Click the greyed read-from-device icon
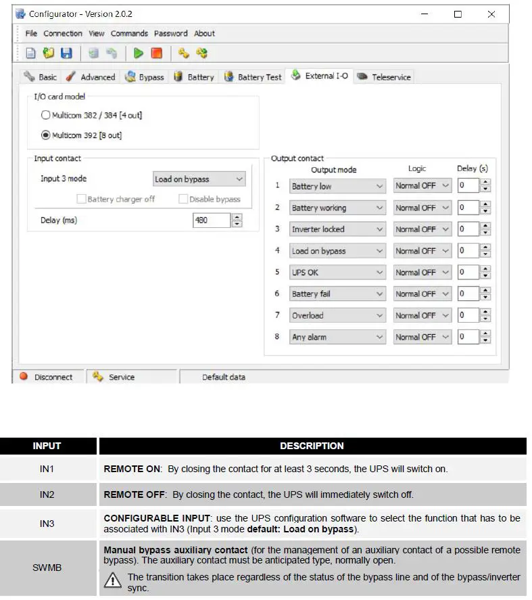This screenshot has height=600, width=532. click(94, 53)
